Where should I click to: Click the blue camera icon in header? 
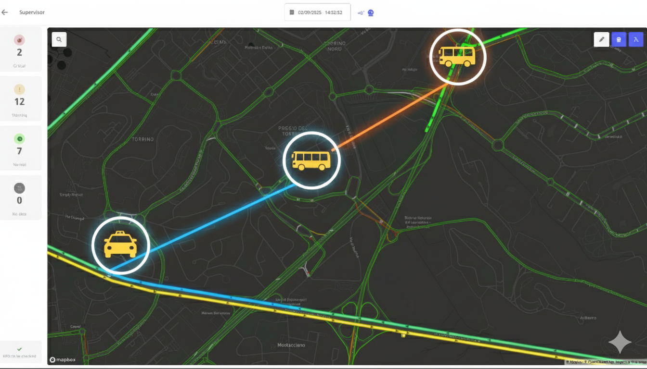(371, 13)
